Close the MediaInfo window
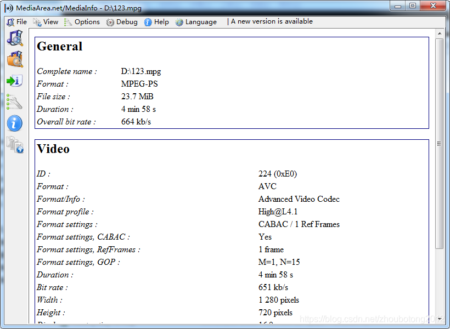 click(434, 6)
